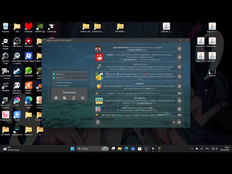Open the launcher settings hamburger menu icon
This screenshot has height=174, width=232.
pyautogui.click(x=83, y=98)
